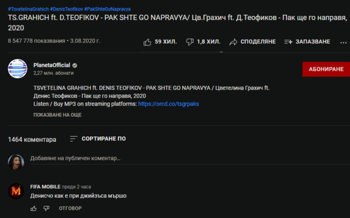Click your profile avatar beside comment box

[16, 162]
